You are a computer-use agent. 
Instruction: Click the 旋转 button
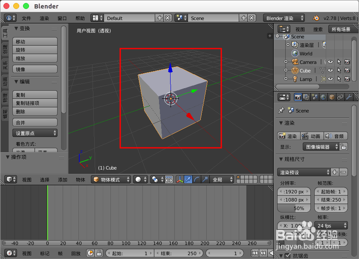click(x=35, y=50)
